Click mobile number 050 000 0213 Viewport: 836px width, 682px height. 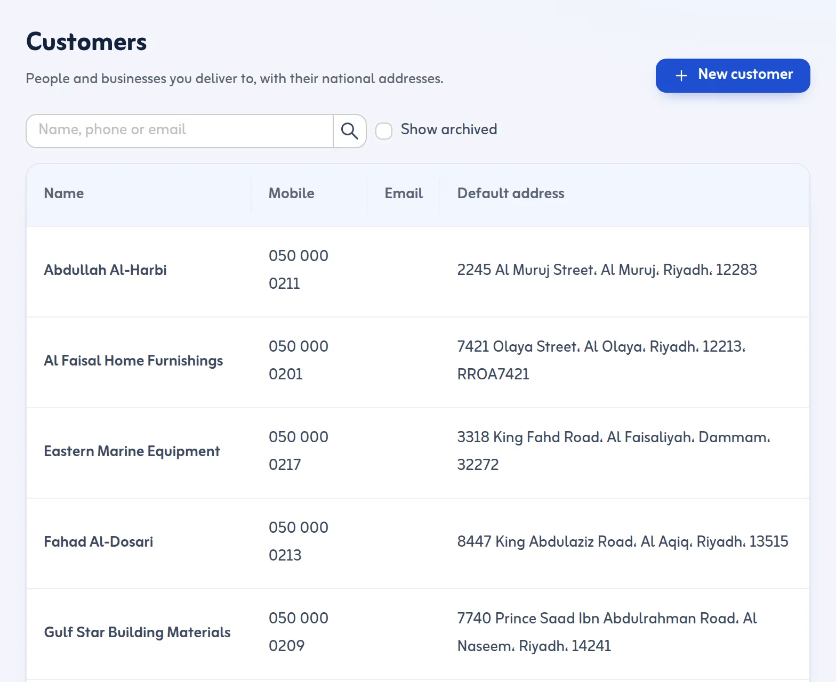pos(299,541)
